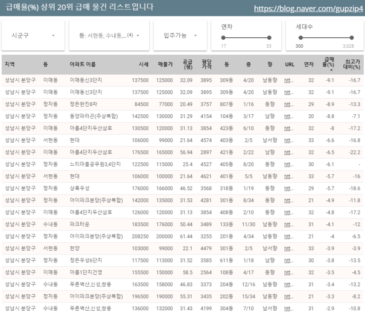Open URL link for 정든우성6단지 row
Screen dimensions: 365x314
point(289,261)
